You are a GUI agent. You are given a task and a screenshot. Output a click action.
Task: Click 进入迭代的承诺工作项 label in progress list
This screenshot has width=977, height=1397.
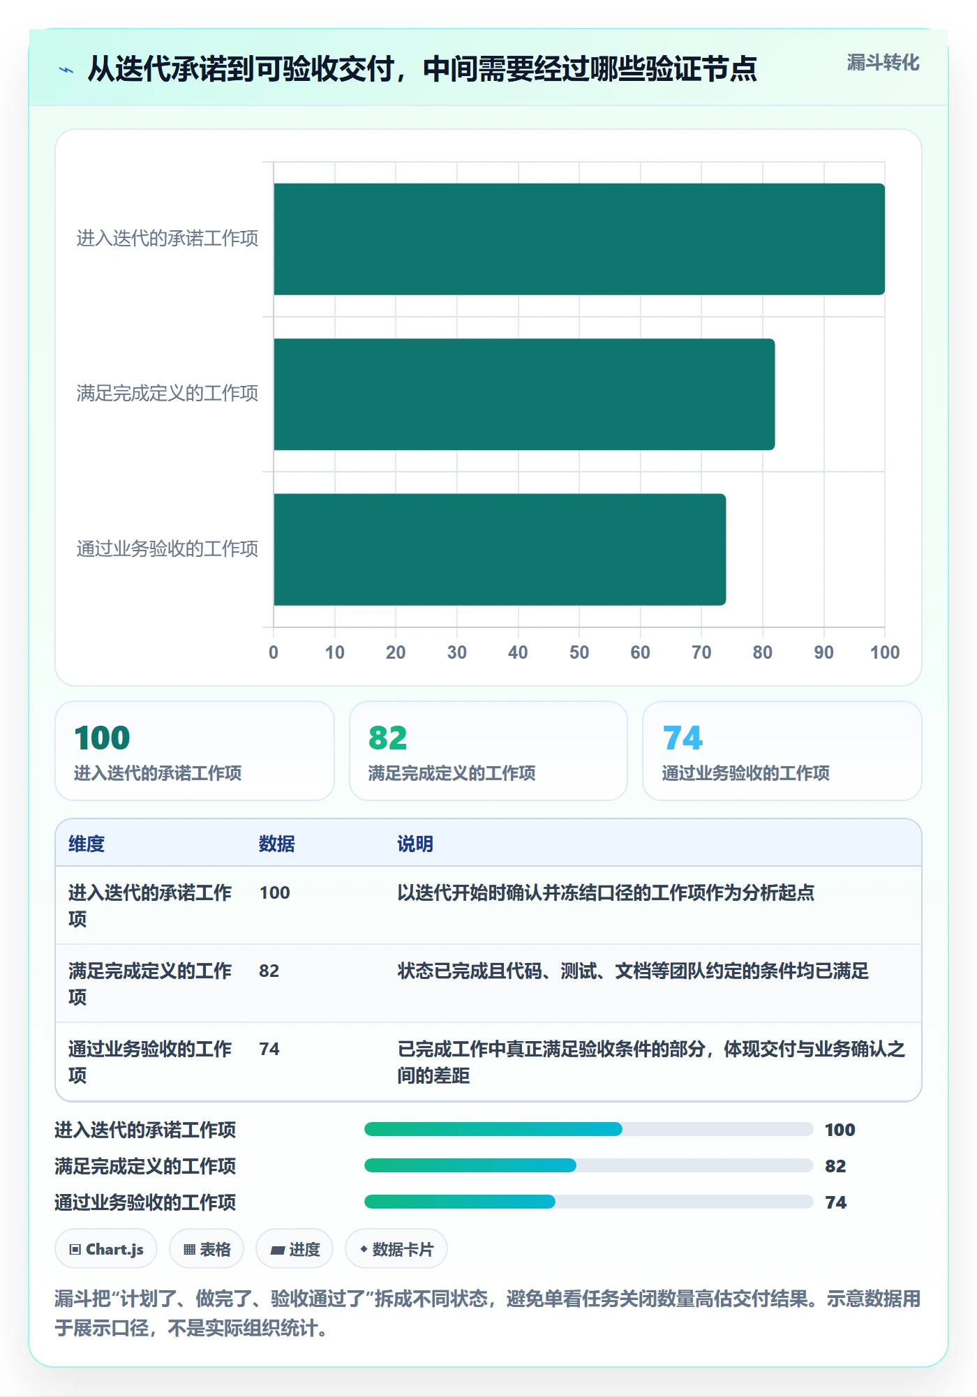[145, 1130]
